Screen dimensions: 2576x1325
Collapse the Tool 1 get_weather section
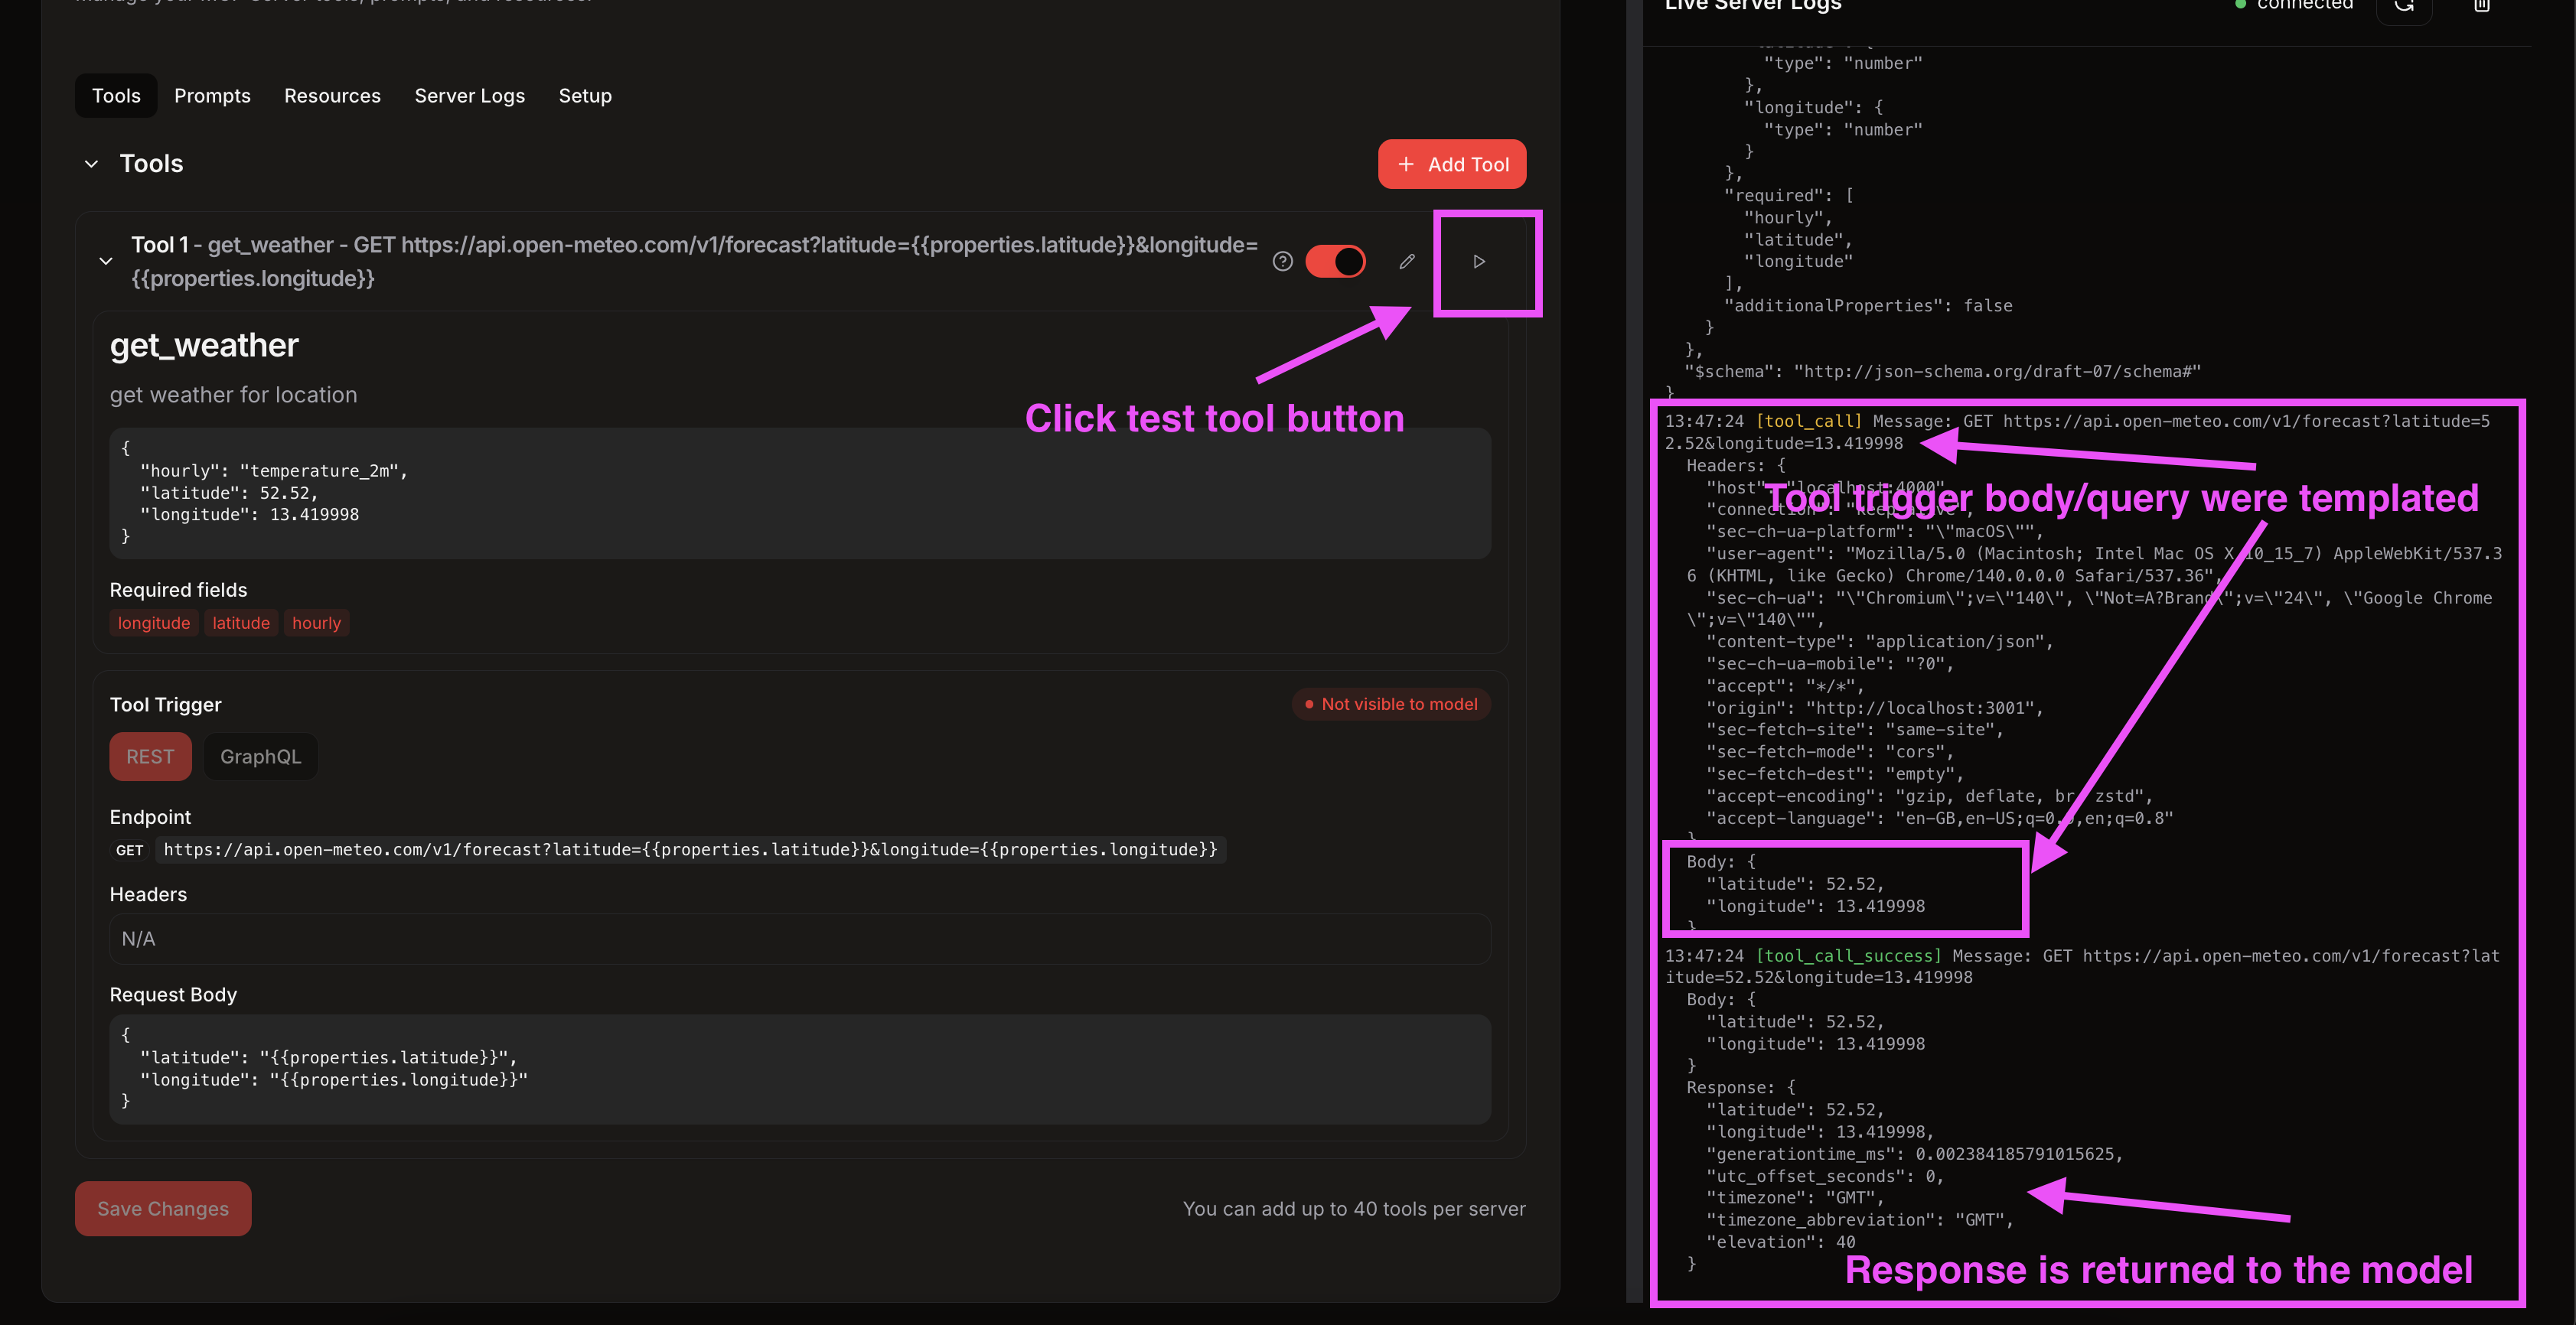point(106,261)
